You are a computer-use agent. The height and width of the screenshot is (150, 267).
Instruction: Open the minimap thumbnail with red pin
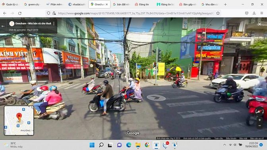tap(19, 121)
